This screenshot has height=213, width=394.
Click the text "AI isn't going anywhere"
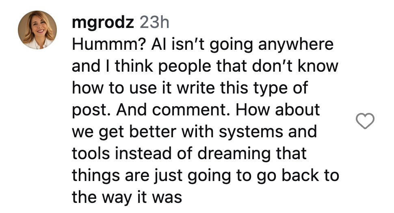coord(242,45)
